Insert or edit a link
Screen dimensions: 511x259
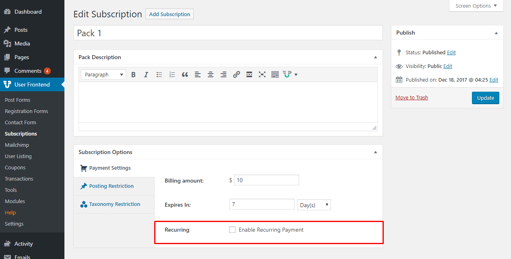coord(236,74)
